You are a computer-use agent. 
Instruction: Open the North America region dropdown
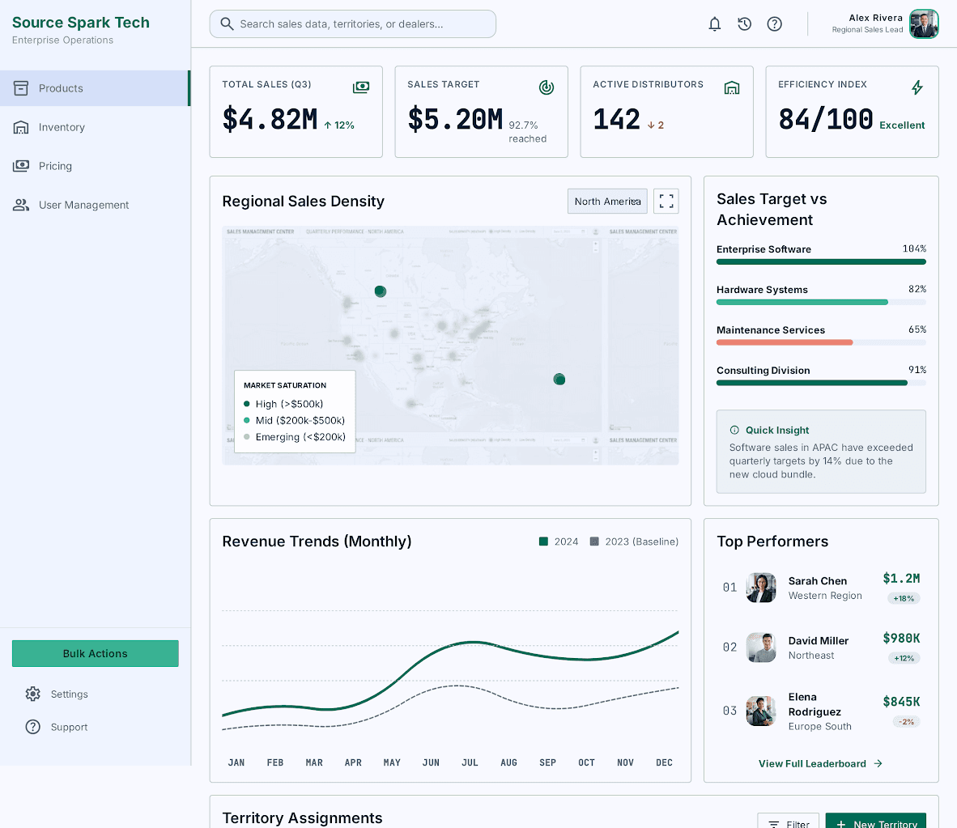607,202
